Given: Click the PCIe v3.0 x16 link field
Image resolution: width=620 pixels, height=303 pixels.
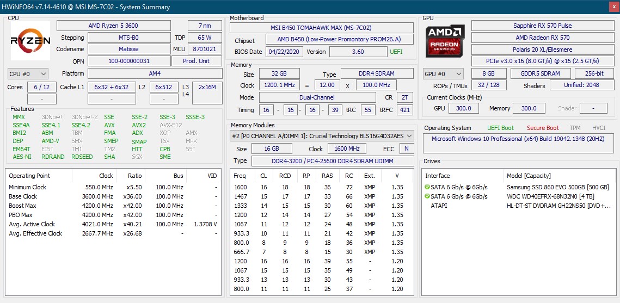Looking at the screenshot, I should click(x=543, y=61).
